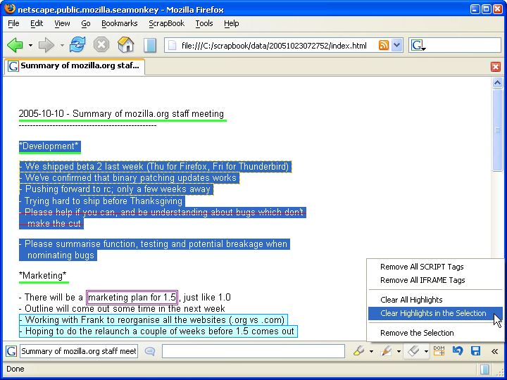Open the ScrapBook menu

tap(166, 24)
